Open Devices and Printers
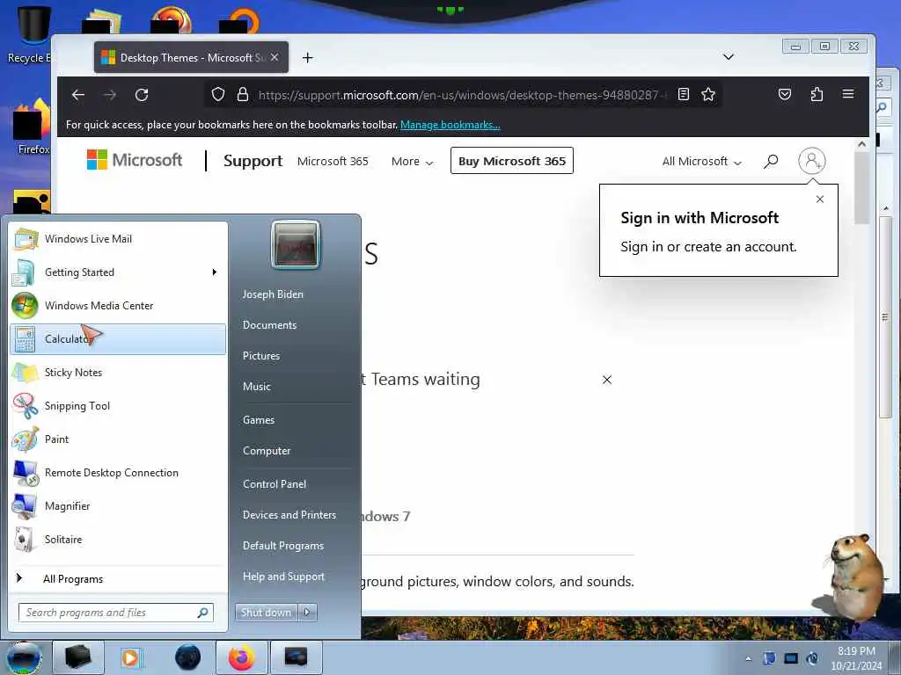The image size is (901, 675). (x=289, y=515)
